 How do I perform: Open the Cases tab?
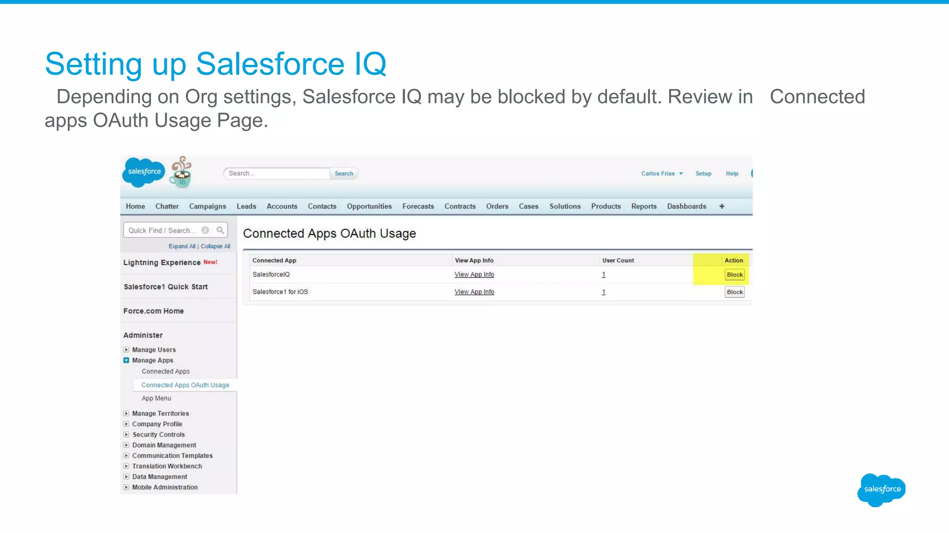click(x=529, y=206)
